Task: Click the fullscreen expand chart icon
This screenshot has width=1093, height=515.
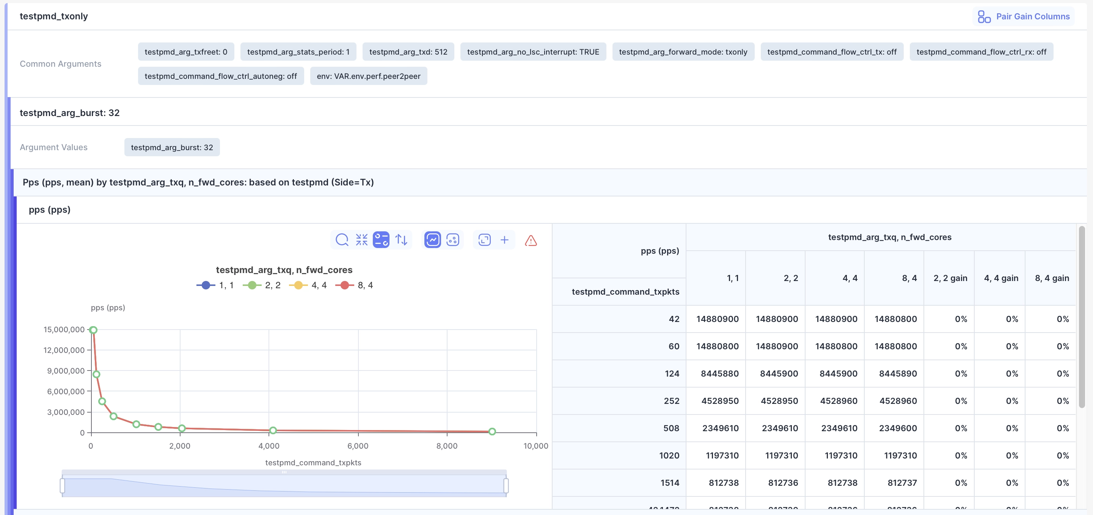Action: [x=484, y=240]
